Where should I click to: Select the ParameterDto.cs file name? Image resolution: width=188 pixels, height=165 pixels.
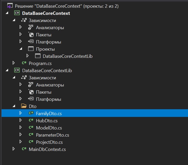pyautogui.click(x=52, y=135)
